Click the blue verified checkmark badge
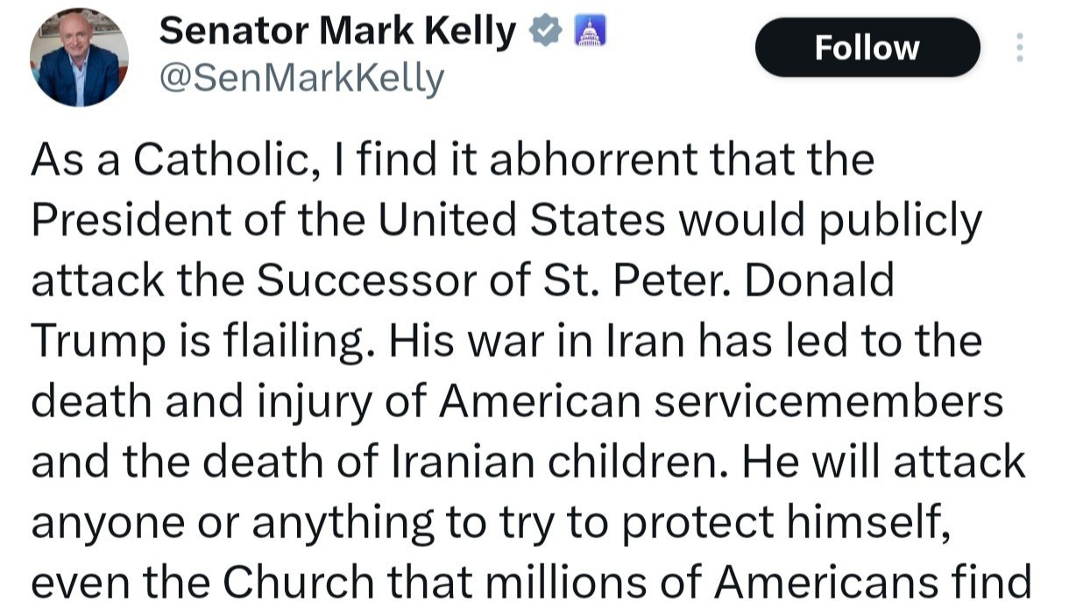Screen dimensions: 1069x601 pyautogui.click(x=546, y=33)
